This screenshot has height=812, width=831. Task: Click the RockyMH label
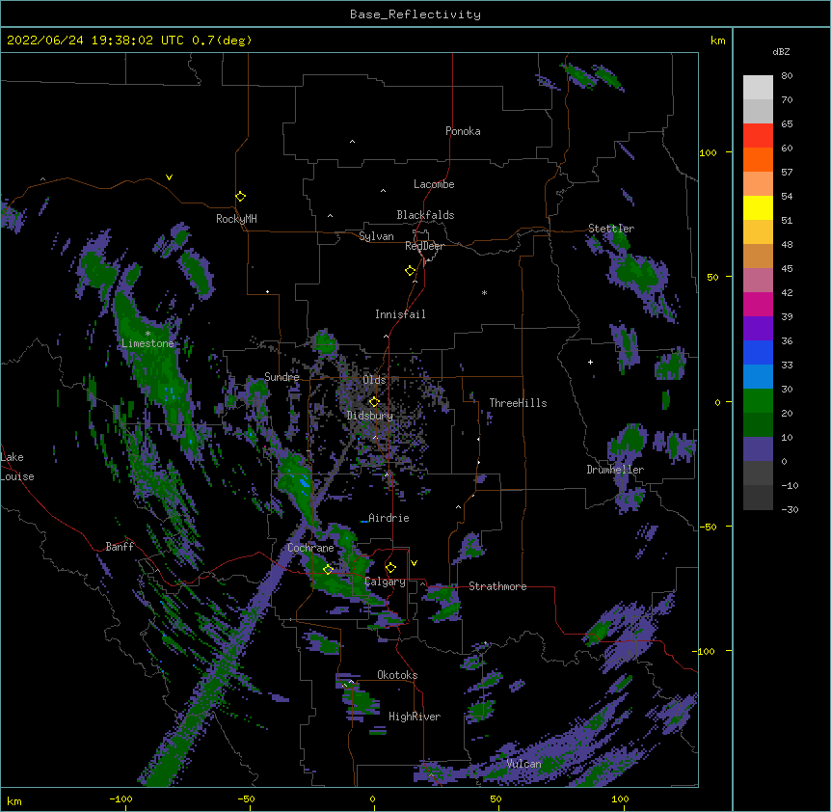coord(236,219)
